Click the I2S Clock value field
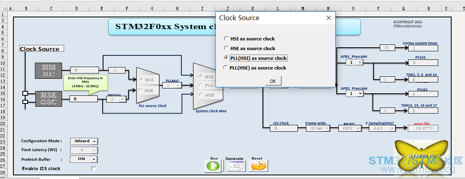The width and height of the screenshot is (465, 179). tap(284, 128)
